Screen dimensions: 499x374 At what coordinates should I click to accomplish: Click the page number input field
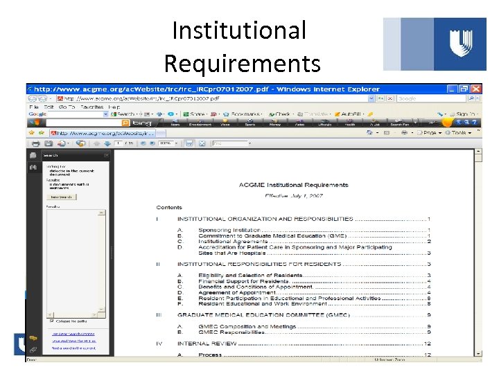[118, 143]
